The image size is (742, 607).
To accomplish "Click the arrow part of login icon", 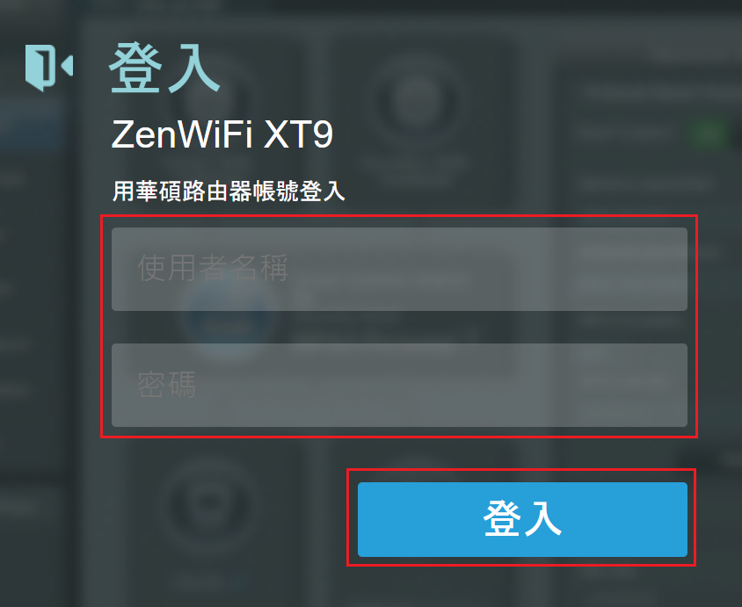I will 68,66.
